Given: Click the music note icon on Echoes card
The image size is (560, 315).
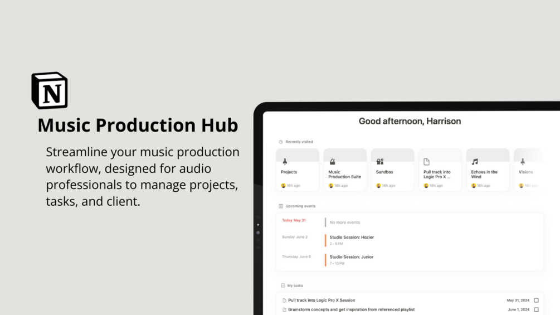Looking at the screenshot, I should tap(475, 162).
